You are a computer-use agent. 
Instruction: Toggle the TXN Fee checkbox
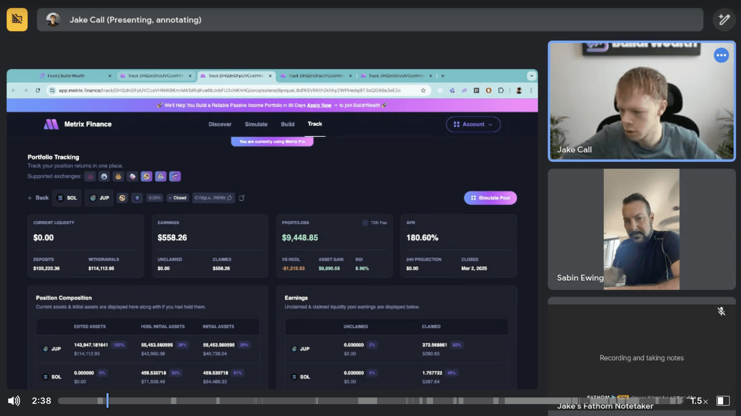365,223
